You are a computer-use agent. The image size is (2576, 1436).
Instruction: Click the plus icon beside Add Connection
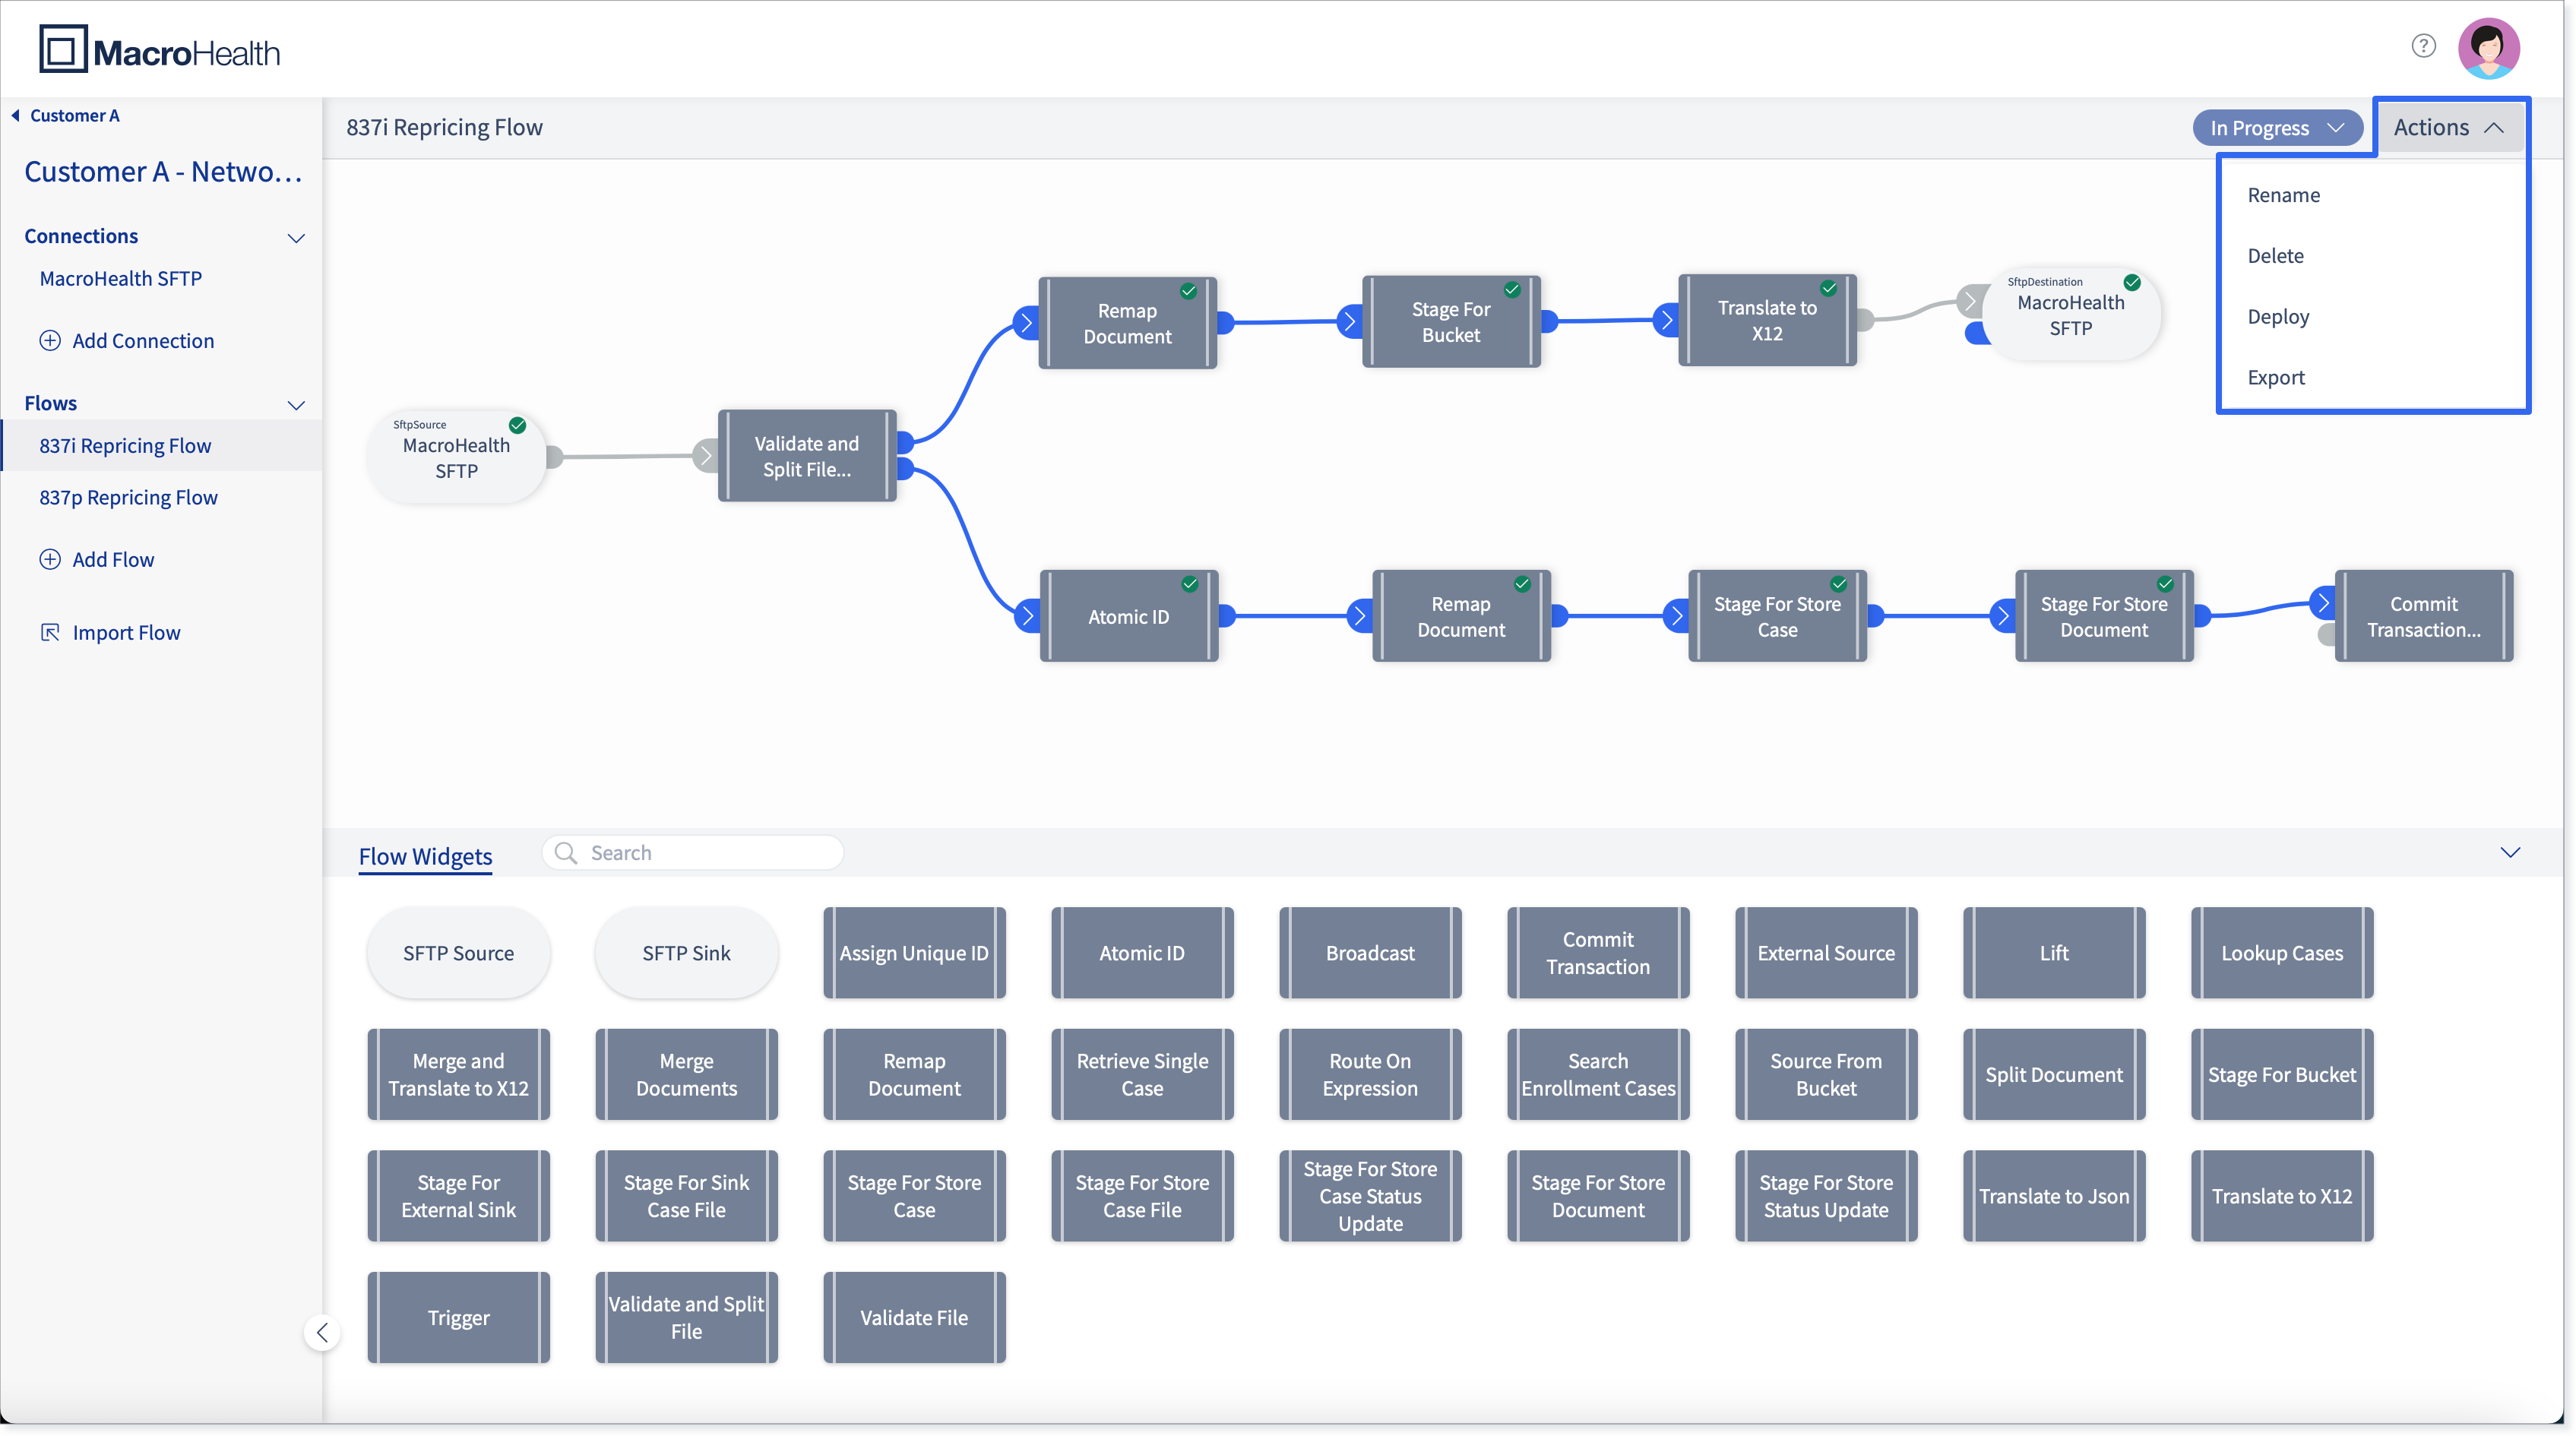49,340
